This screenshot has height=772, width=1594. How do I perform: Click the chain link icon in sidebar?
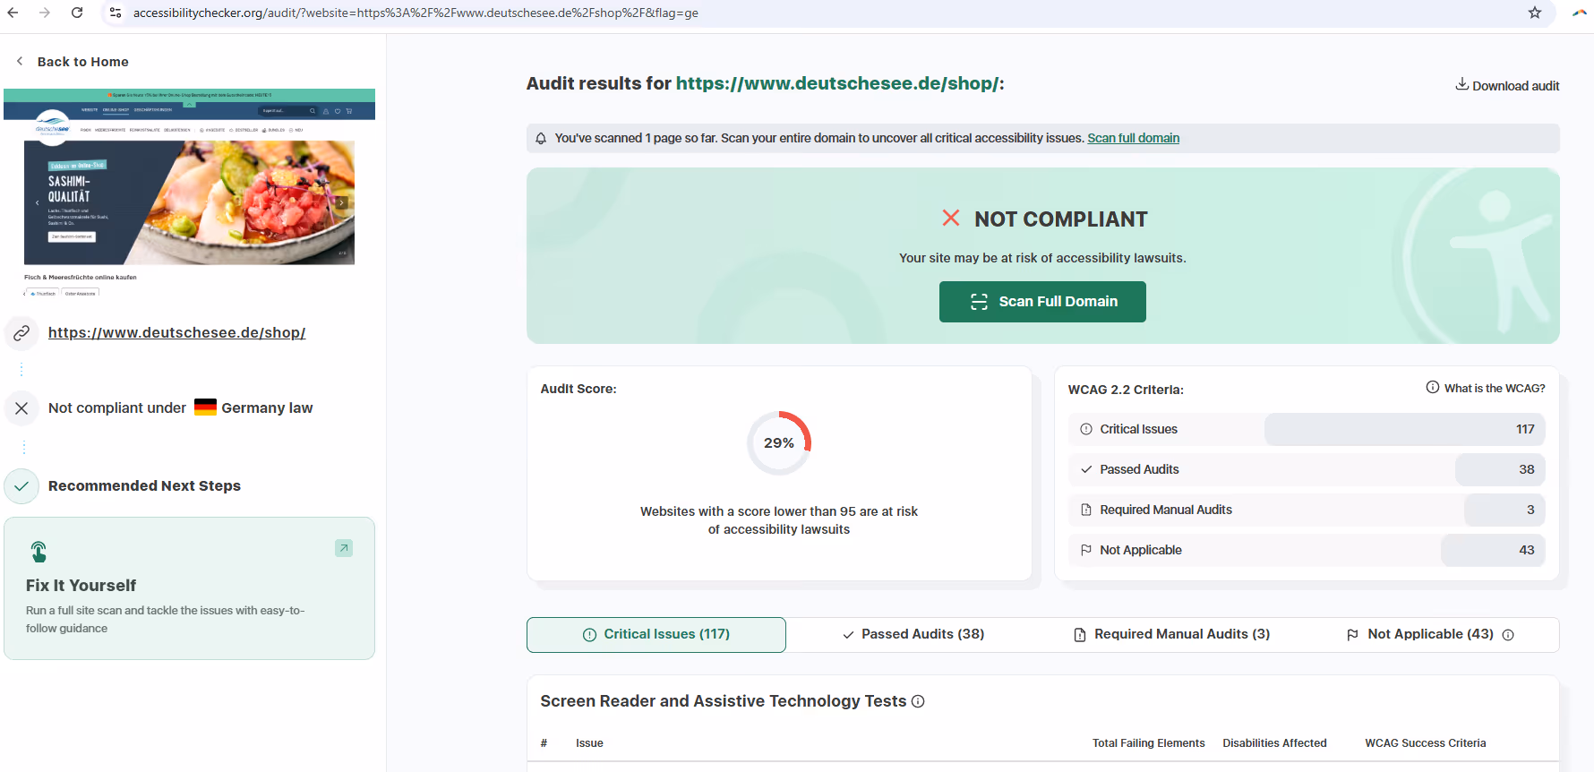(x=21, y=333)
